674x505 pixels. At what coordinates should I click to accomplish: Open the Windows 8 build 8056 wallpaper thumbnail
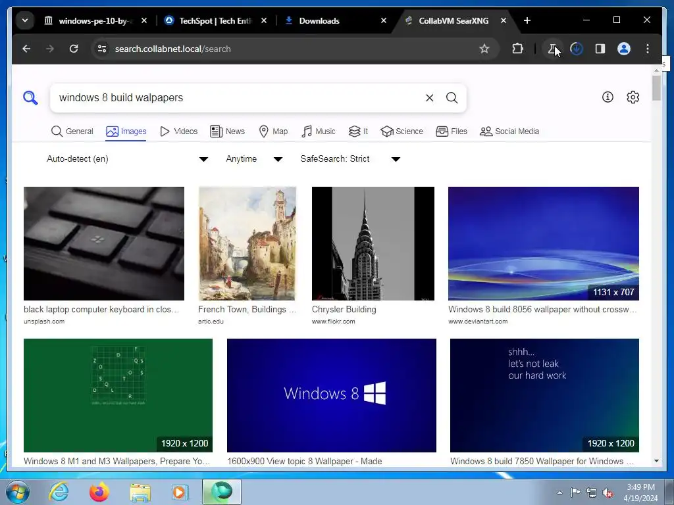[543, 243]
